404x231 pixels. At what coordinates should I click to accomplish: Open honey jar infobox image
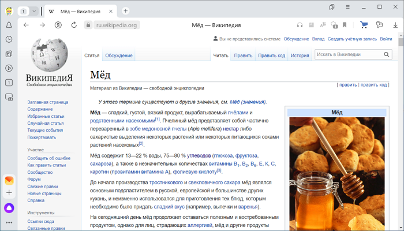pos(336,174)
